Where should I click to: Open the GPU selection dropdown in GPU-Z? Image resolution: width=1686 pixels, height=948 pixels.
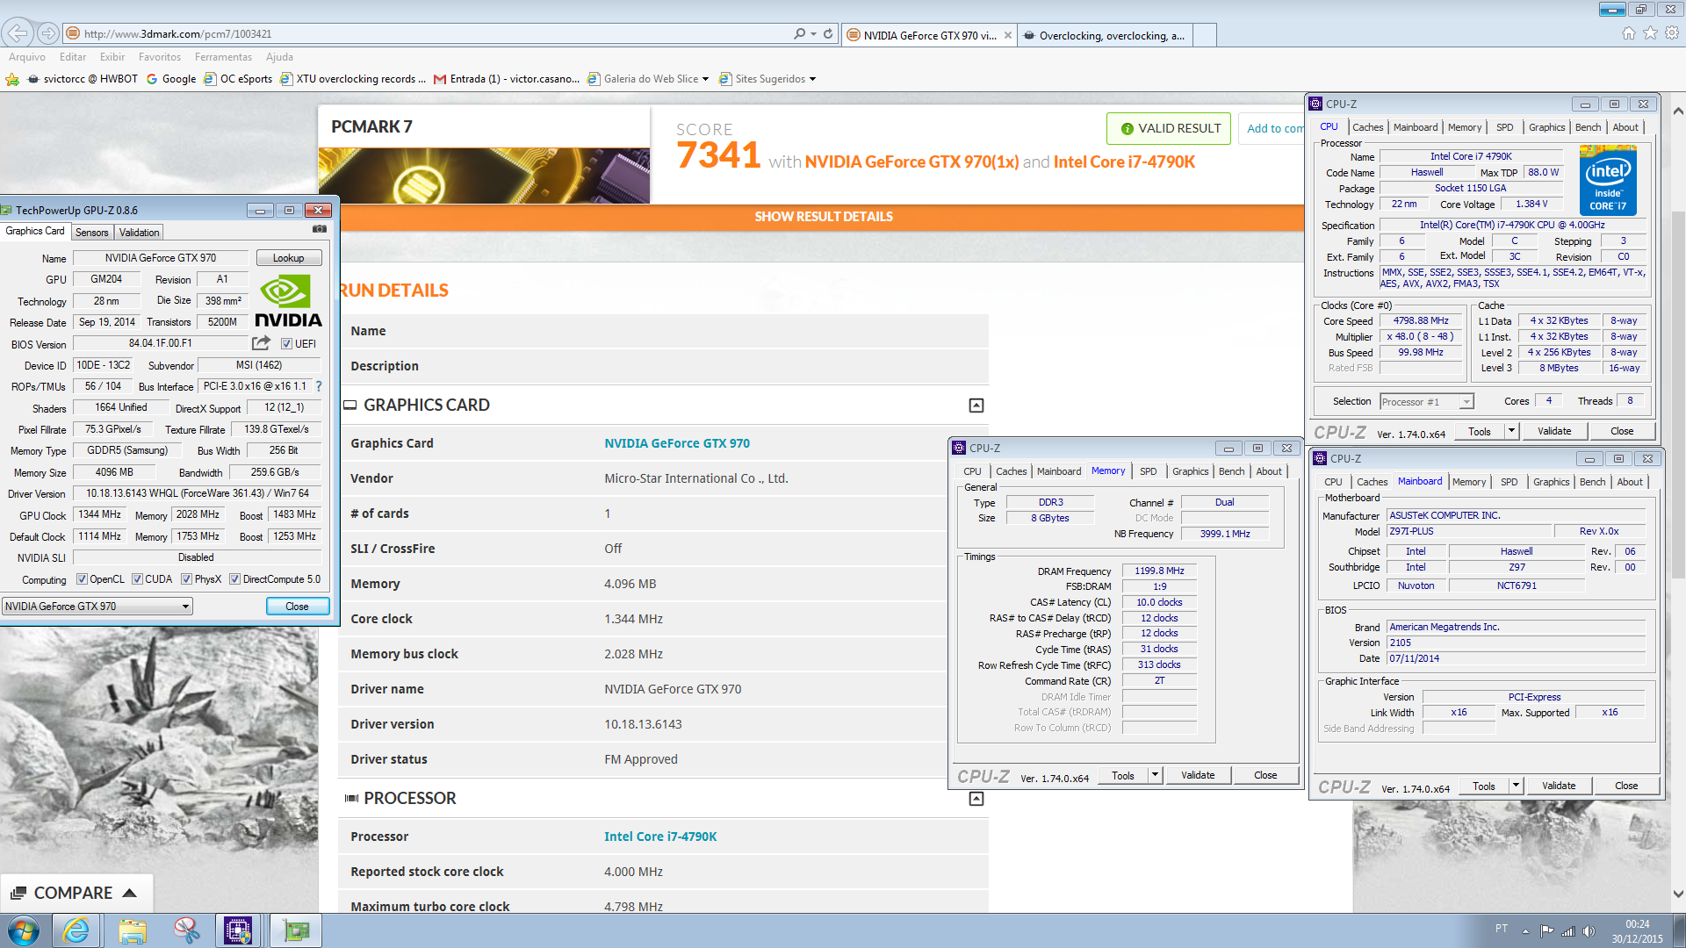point(97,607)
